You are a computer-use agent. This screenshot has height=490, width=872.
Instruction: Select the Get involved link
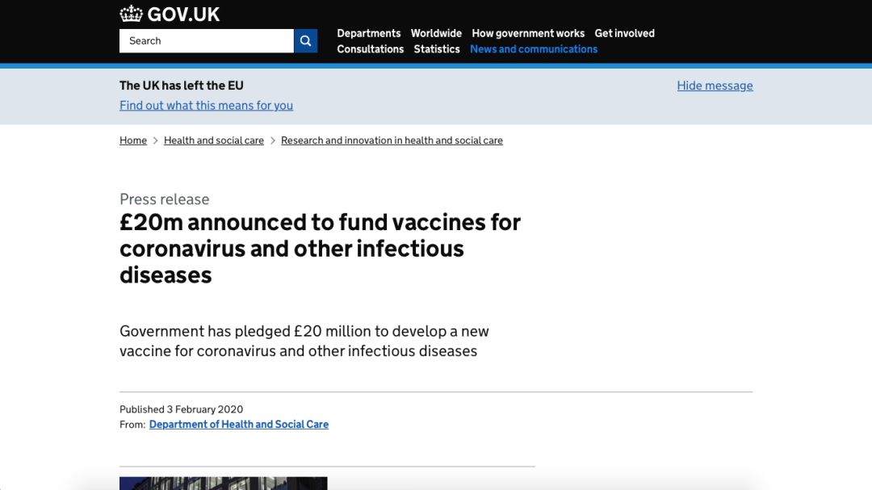click(x=624, y=33)
